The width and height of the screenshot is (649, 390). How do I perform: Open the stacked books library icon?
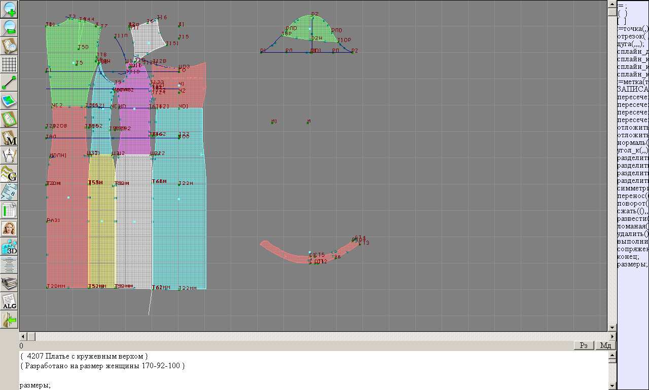(10, 283)
